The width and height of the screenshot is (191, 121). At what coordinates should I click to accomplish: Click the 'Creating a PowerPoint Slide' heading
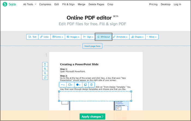click(x=79, y=64)
